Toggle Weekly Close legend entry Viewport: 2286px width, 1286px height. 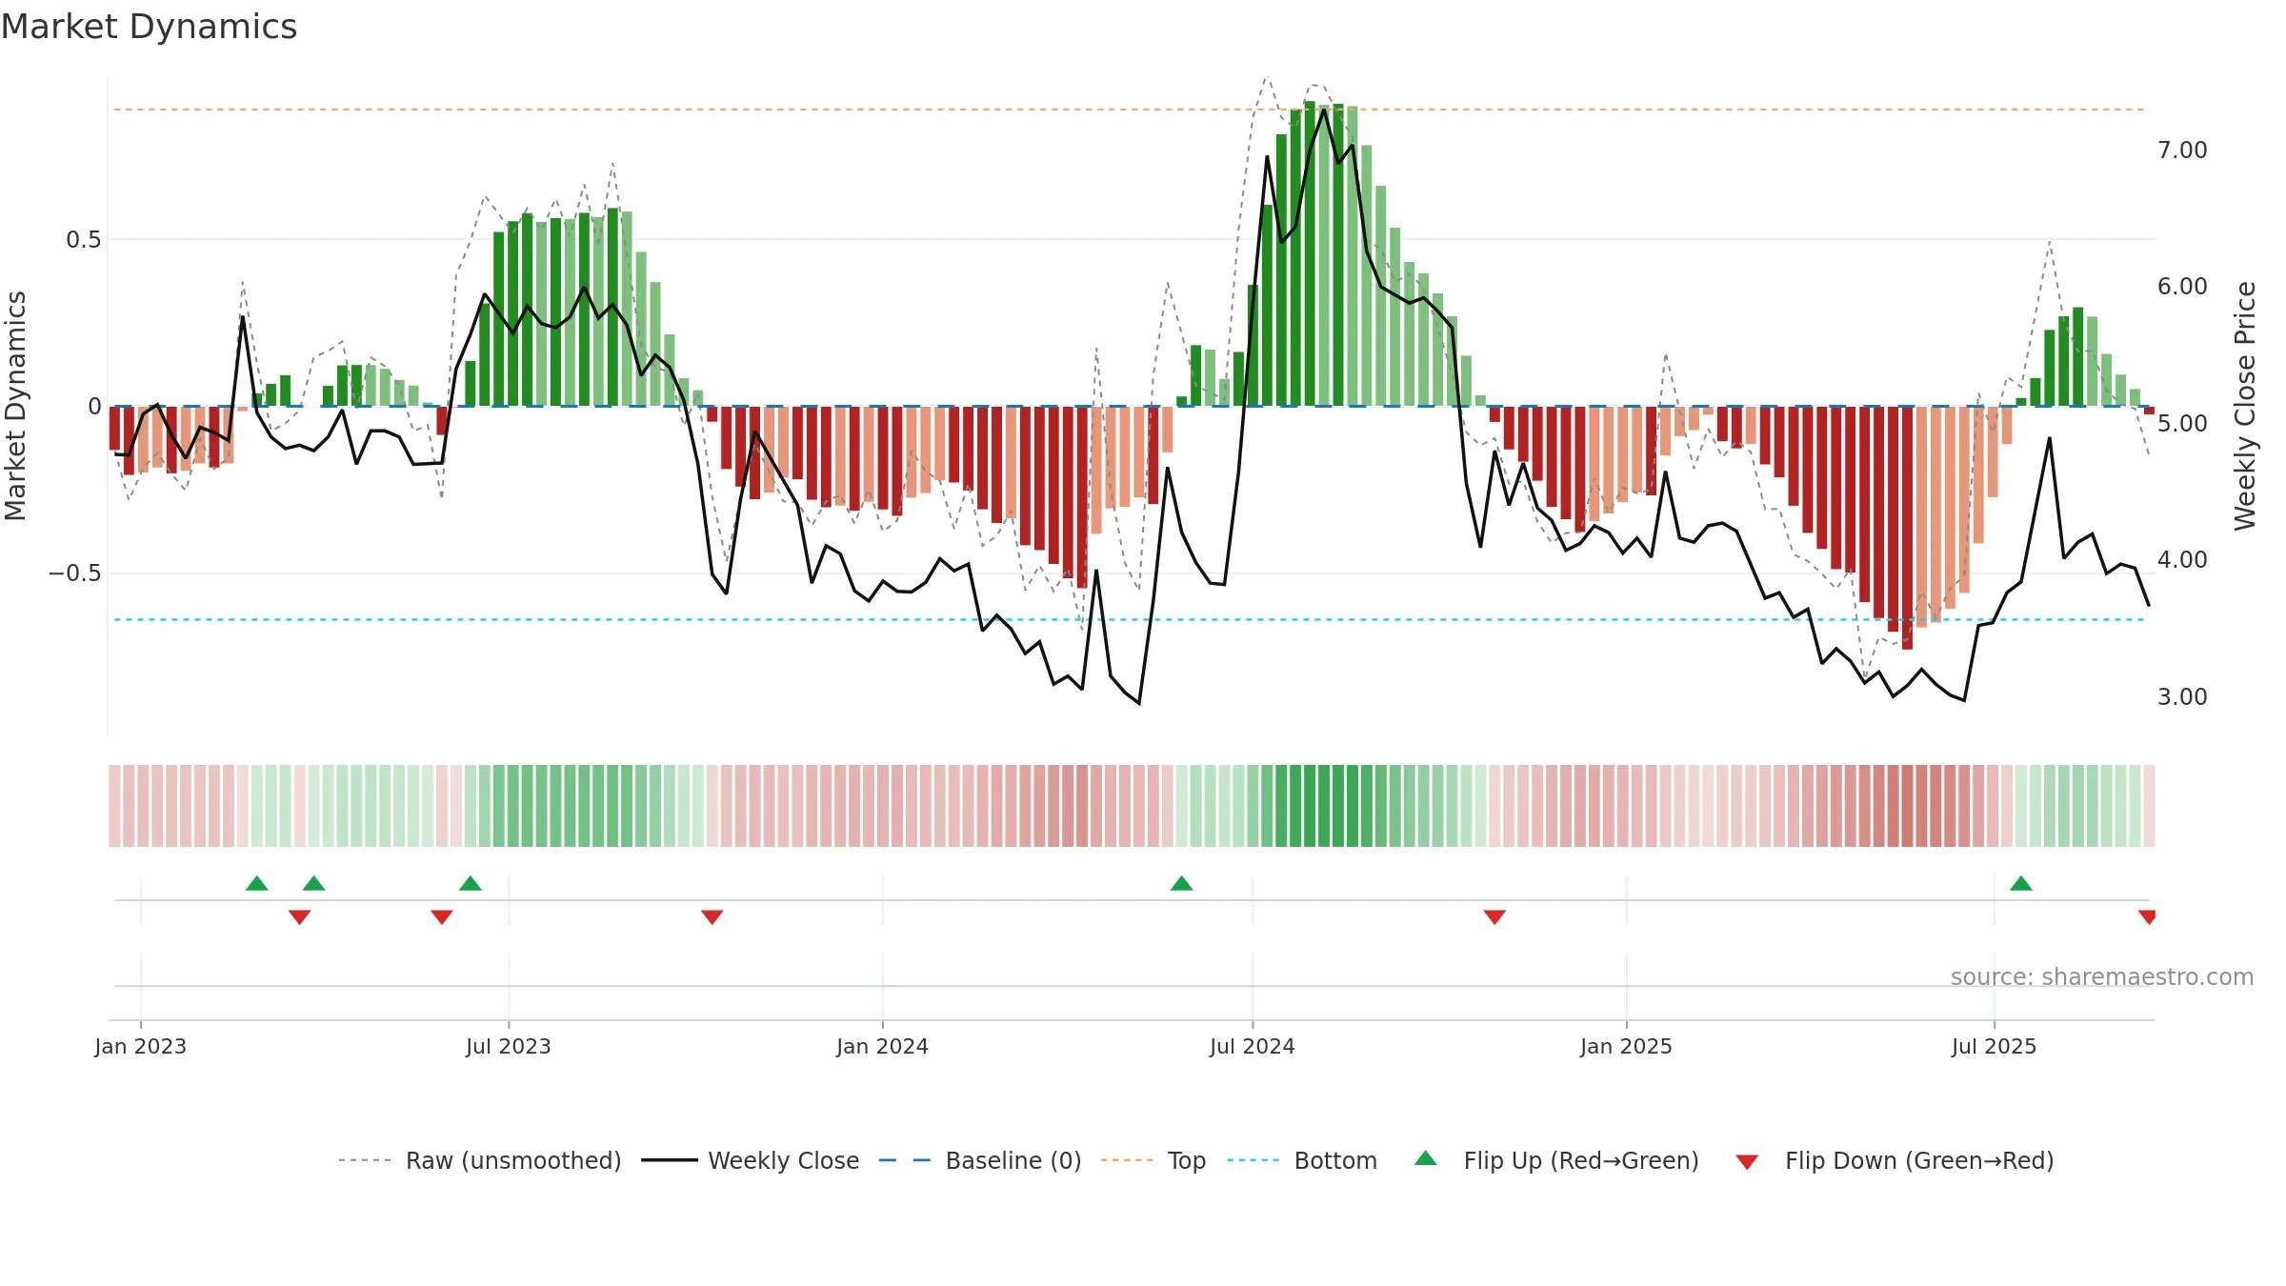click(x=751, y=1160)
